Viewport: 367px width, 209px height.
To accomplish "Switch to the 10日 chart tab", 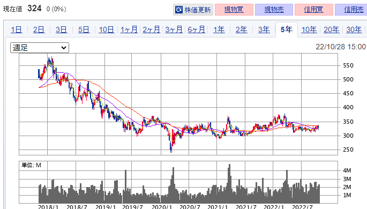I will [x=106, y=29].
